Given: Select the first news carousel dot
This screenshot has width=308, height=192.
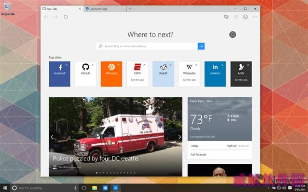Looking at the screenshot, I should click(97, 173).
